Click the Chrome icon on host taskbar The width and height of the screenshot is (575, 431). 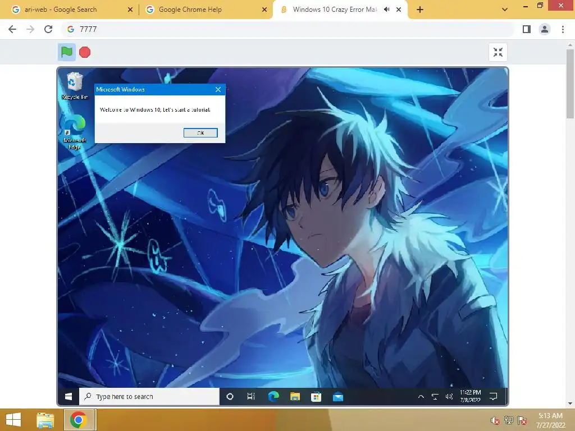pyautogui.click(x=79, y=420)
